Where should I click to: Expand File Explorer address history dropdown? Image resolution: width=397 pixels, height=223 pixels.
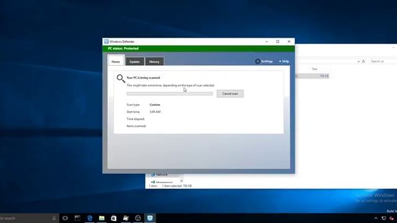point(359,61)
